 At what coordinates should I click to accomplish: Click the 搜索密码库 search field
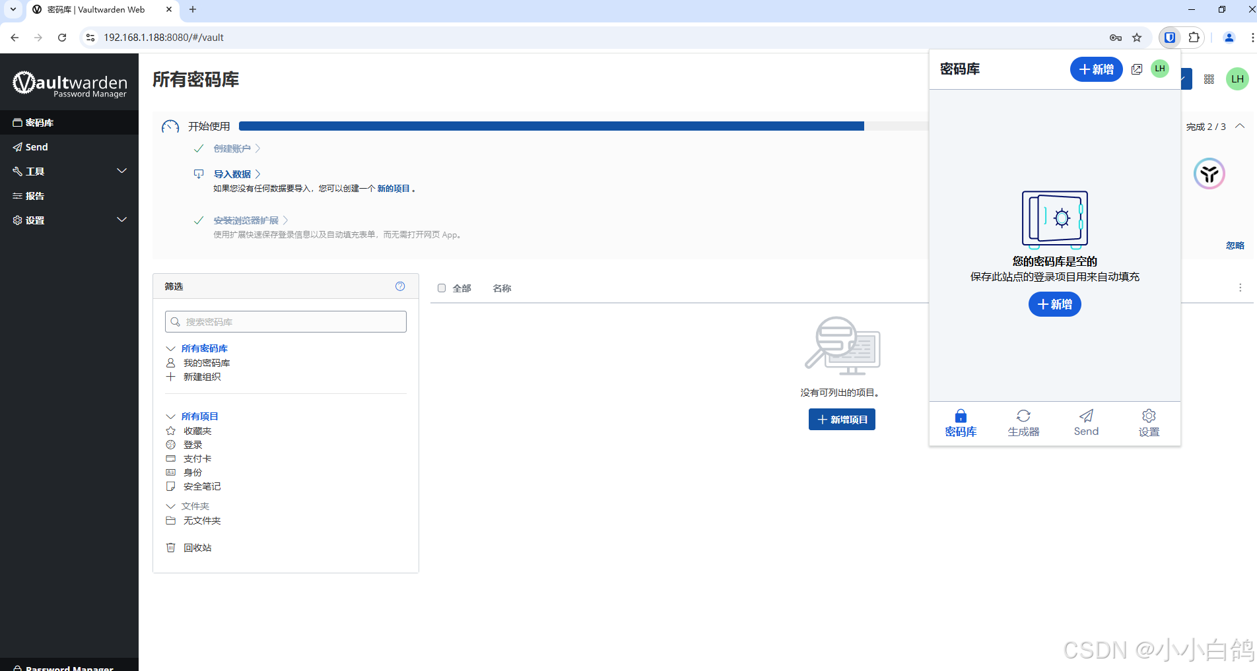tap(286, 322)
